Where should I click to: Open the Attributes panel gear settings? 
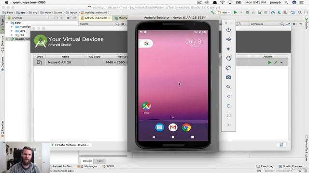(x=294, y=24)
